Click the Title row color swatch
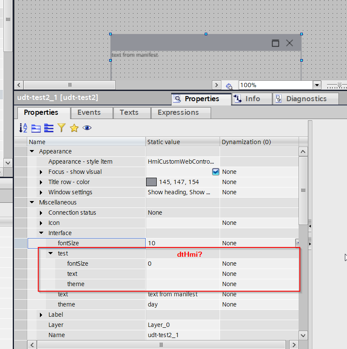Viewport: 347px width, 349px height. (152, 182)
